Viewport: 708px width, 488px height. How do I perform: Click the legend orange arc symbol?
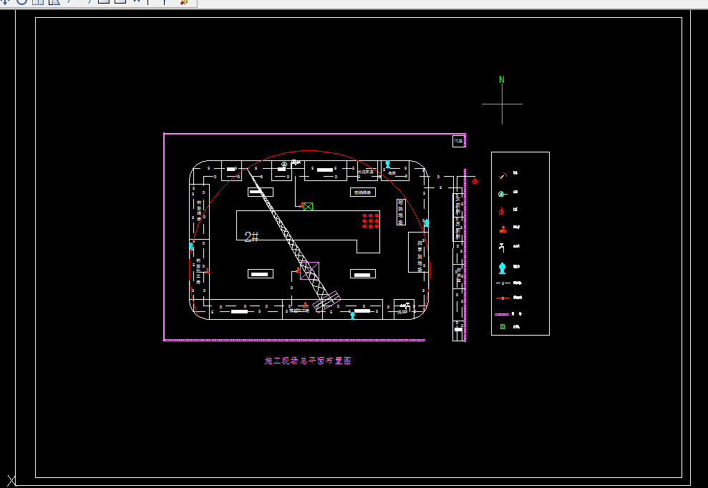point(503,175)
